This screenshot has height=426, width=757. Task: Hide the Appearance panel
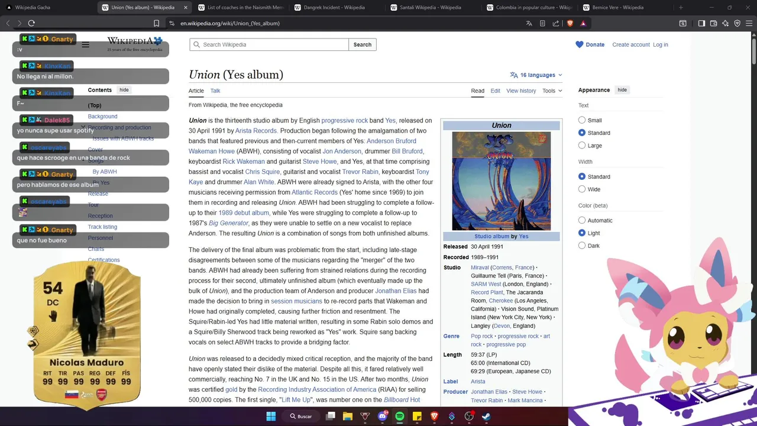622,90
